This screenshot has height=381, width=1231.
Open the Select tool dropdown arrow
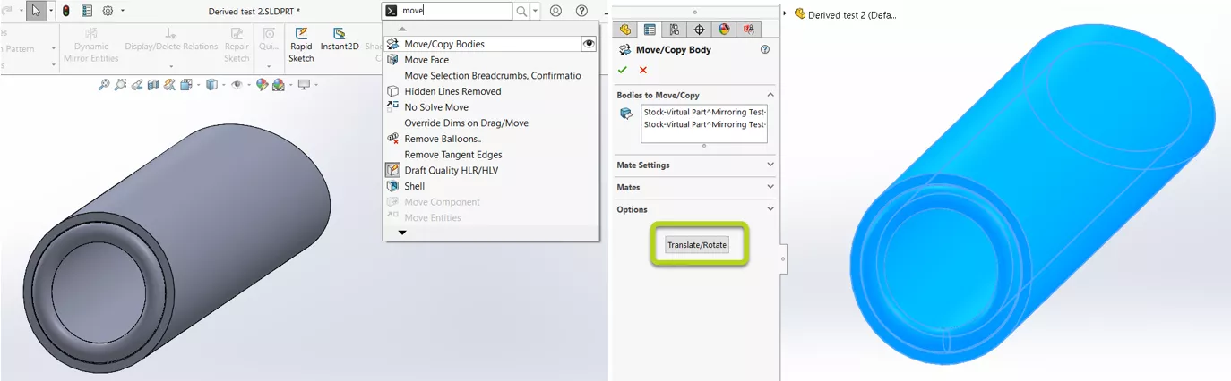pyautogui.click(x=51, y=11)
